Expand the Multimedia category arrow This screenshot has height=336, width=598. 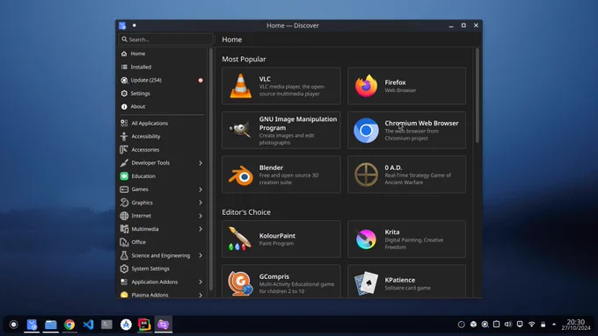pyautogui.click(x=201, y=229)
